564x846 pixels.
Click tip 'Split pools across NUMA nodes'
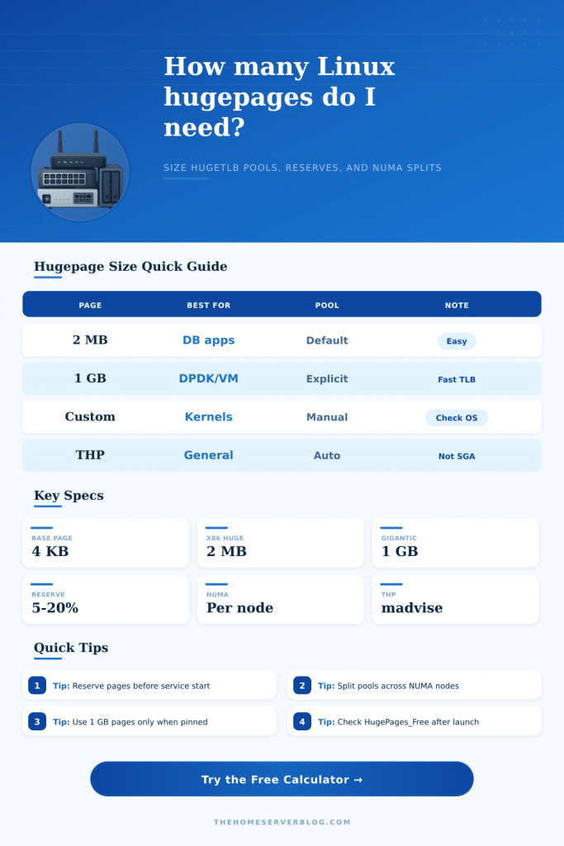414,685
